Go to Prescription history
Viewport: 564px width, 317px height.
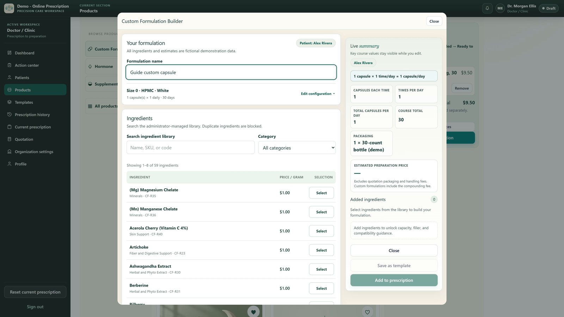35,115
